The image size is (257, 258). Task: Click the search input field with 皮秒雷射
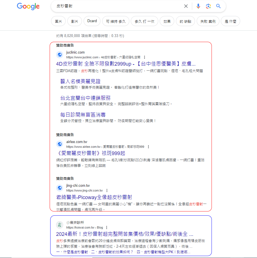tap(118, 6)
